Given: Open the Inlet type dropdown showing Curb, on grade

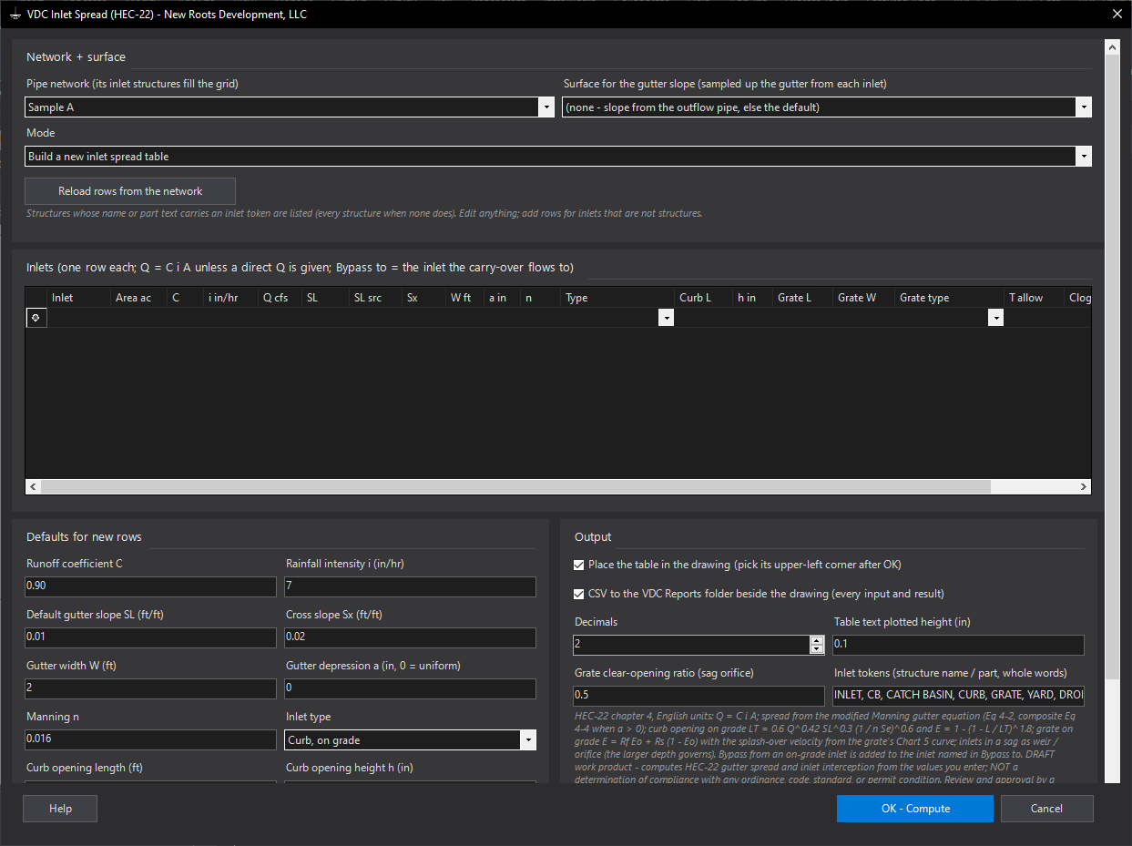Looking at the screenshot, I should (528, 740).
